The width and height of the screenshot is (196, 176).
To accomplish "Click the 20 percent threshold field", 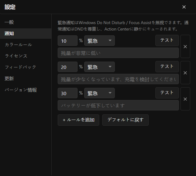I will click(x=68, y=67).
